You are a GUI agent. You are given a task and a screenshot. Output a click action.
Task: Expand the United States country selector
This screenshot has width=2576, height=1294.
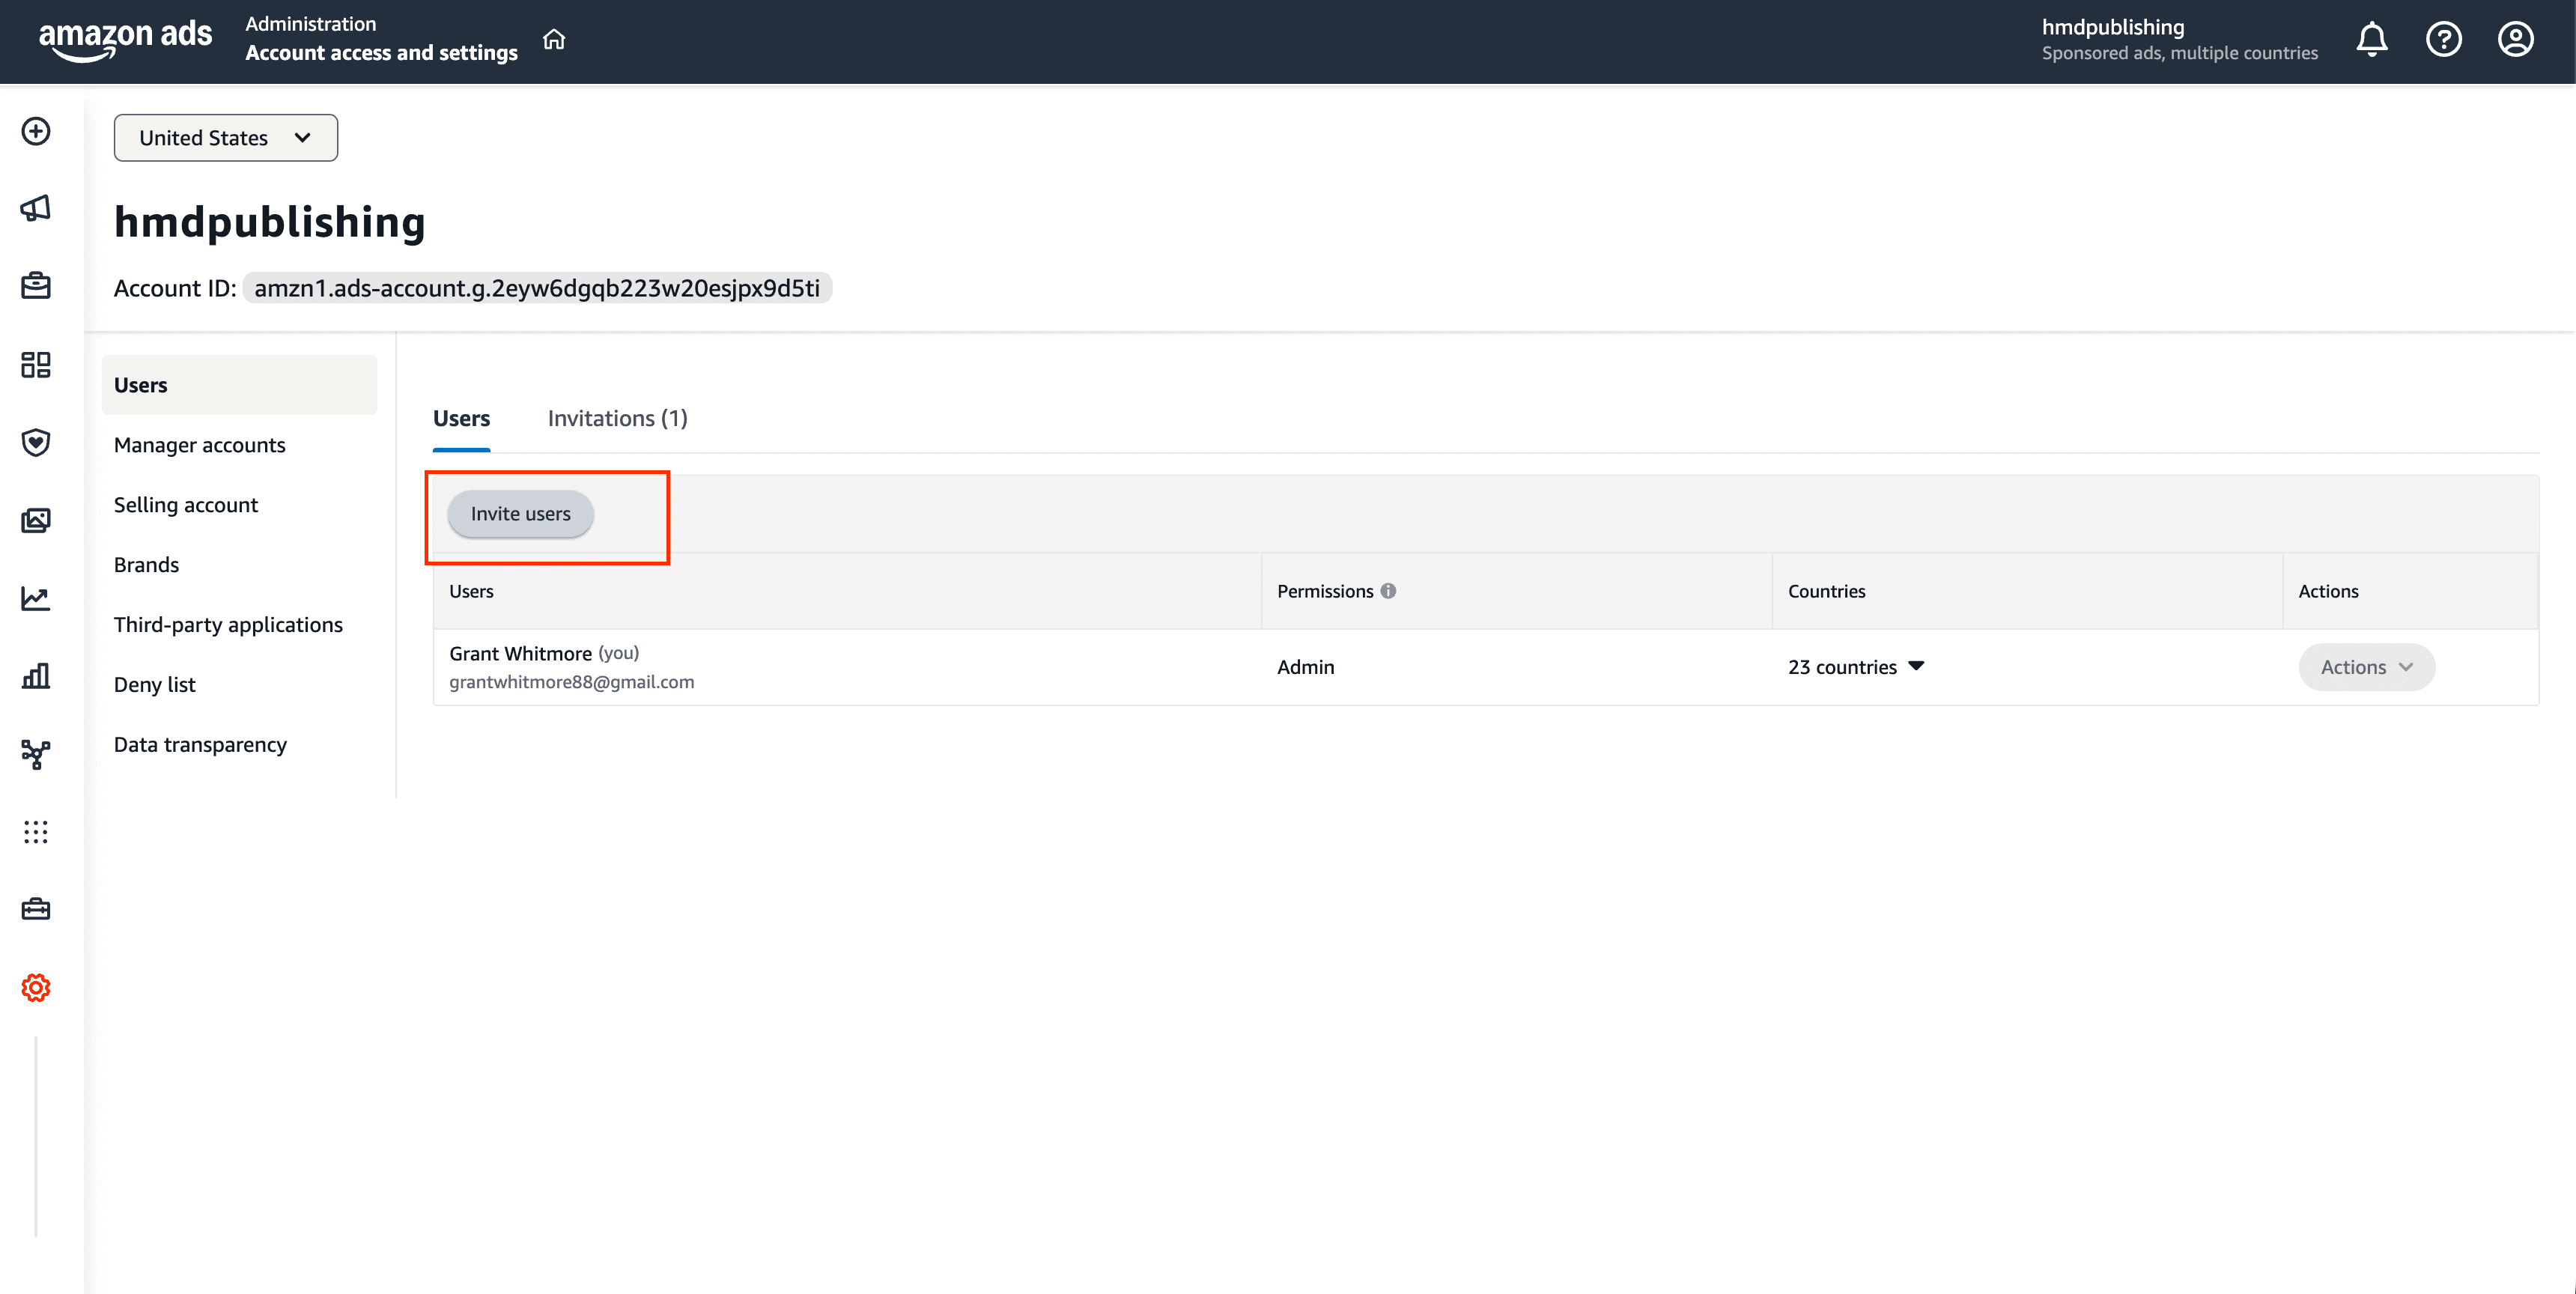[x=225, y=137]
